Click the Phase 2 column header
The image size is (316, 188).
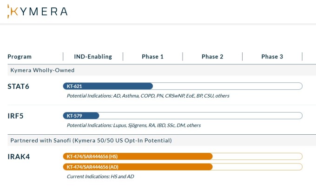212,56
